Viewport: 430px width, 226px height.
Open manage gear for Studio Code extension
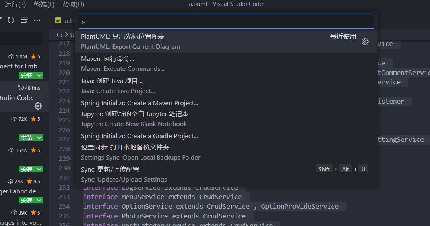point(38,106)
